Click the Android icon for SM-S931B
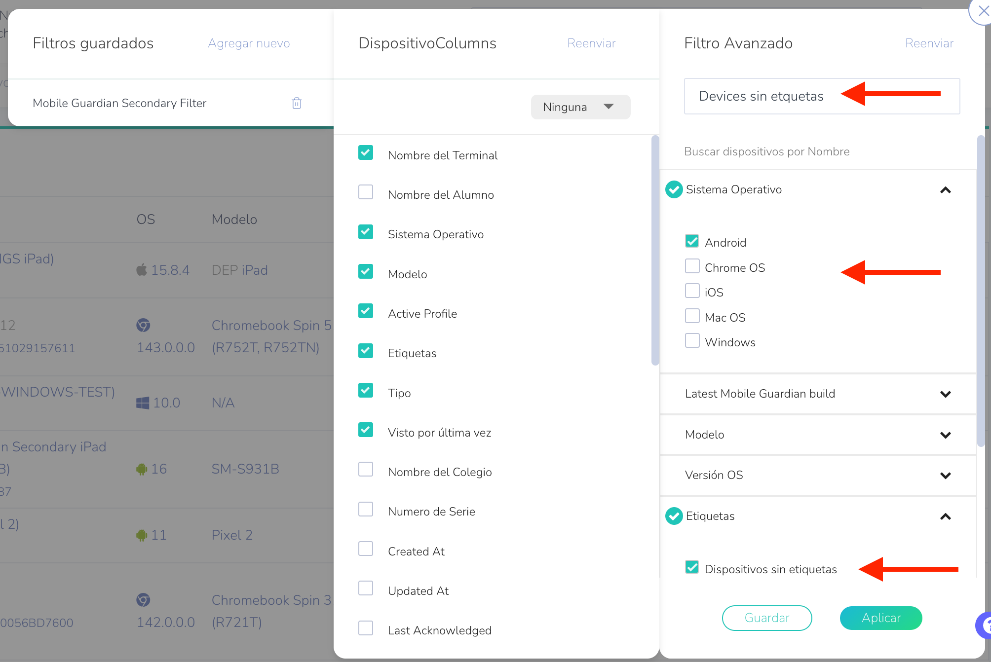The width and height of the screenshot is (991, 662). click(x=142, y=469)
